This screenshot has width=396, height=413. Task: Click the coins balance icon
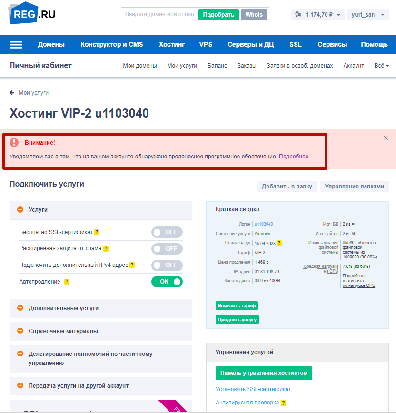coord(298,14)
